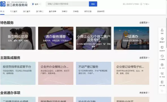Open the 个人服务 nav tab
Viewport: 167px width, 102px height.
[x=14, y=11]
